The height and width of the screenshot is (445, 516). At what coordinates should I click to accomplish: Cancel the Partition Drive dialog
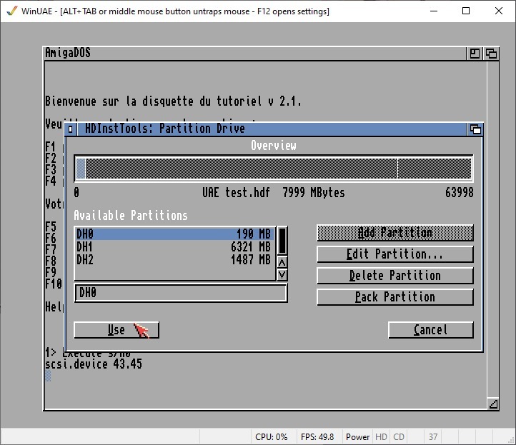point(431,330)
